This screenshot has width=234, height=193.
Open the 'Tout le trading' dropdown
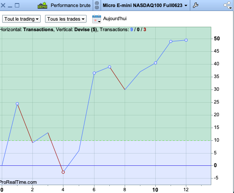click(21, 19)
